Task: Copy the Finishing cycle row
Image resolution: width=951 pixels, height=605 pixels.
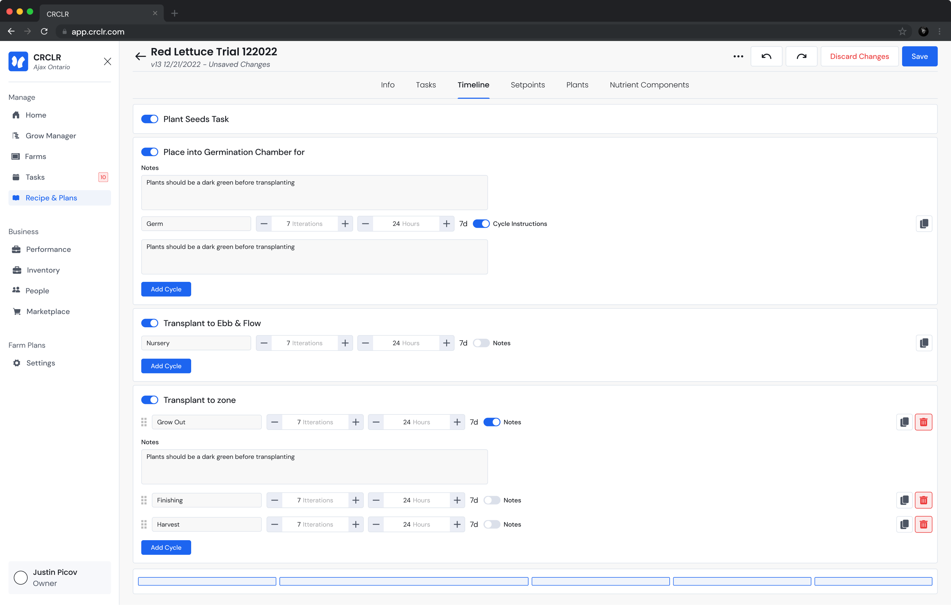Action: (x=904, y=500)
